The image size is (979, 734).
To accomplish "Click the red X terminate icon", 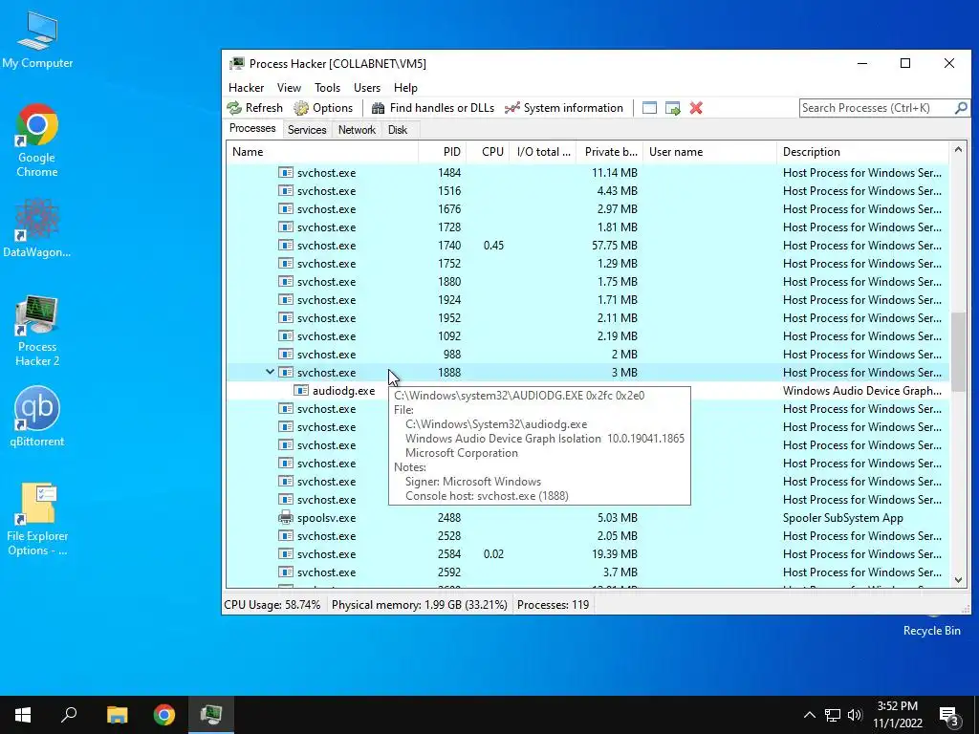I will coord(696,108).
